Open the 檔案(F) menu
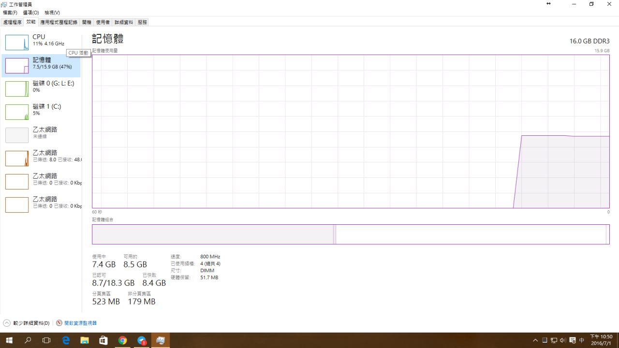 (x=10, y=13)
